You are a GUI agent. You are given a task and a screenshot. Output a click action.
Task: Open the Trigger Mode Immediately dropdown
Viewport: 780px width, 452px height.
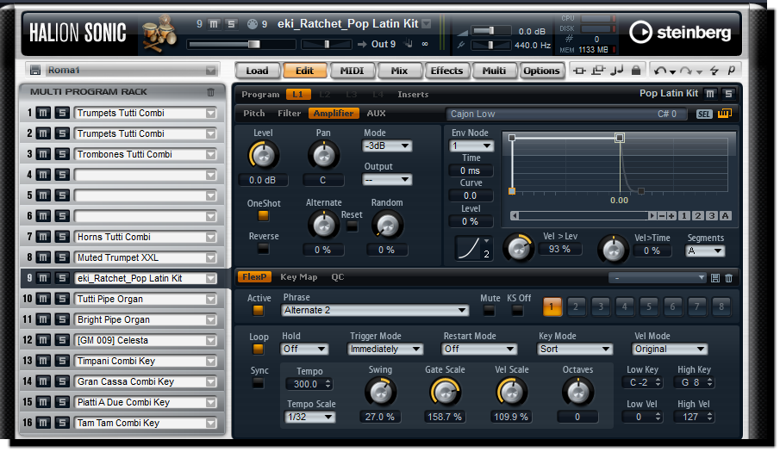click(385, 350)
